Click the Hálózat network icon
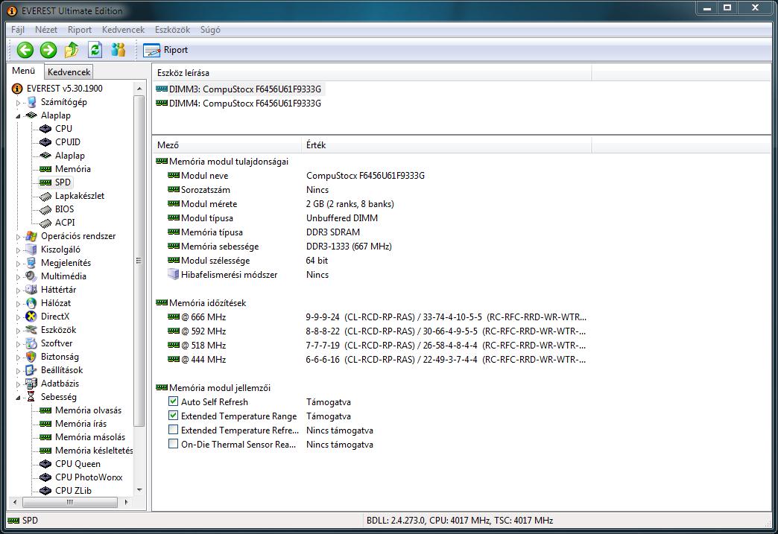 pos(31,303)
